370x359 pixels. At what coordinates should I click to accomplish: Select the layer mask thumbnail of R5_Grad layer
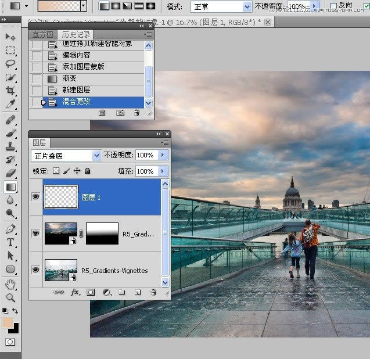102,234
